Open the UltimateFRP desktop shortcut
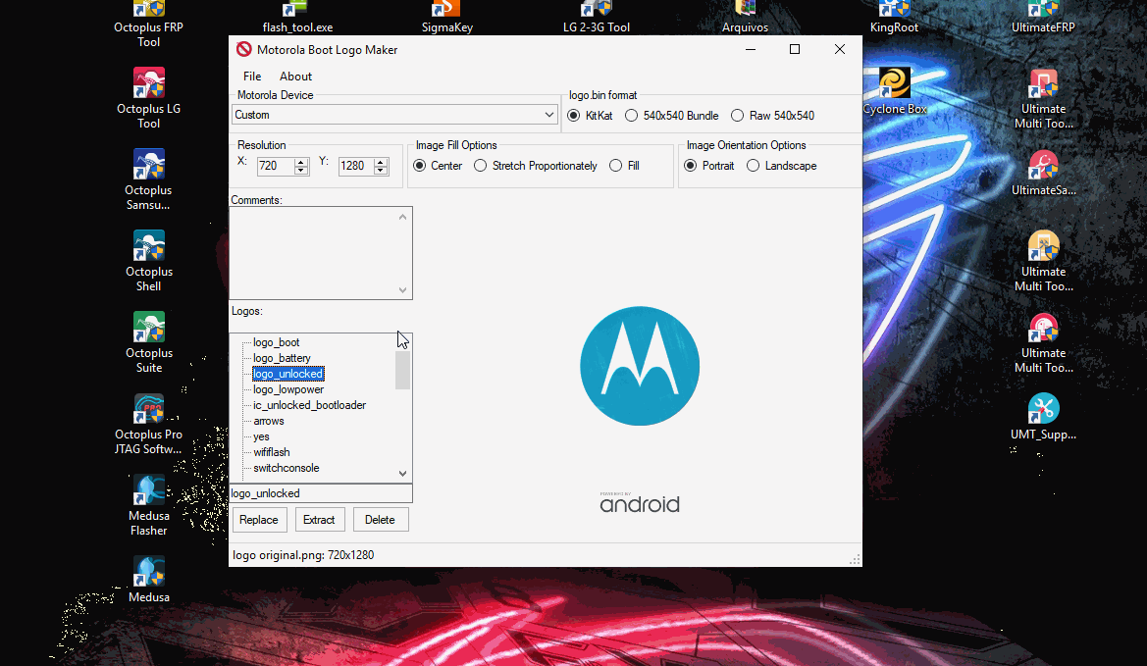Screen dimensions: 1147x666 coord(1043,18)
